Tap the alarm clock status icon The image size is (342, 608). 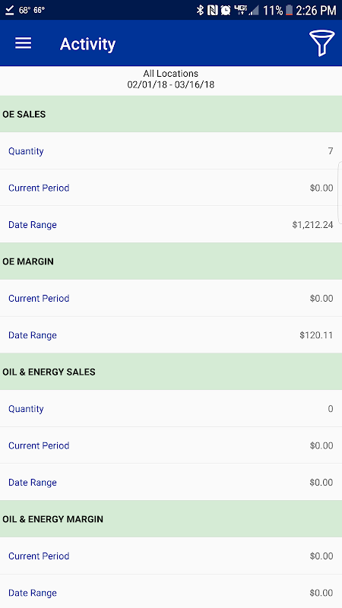point(226,10)
